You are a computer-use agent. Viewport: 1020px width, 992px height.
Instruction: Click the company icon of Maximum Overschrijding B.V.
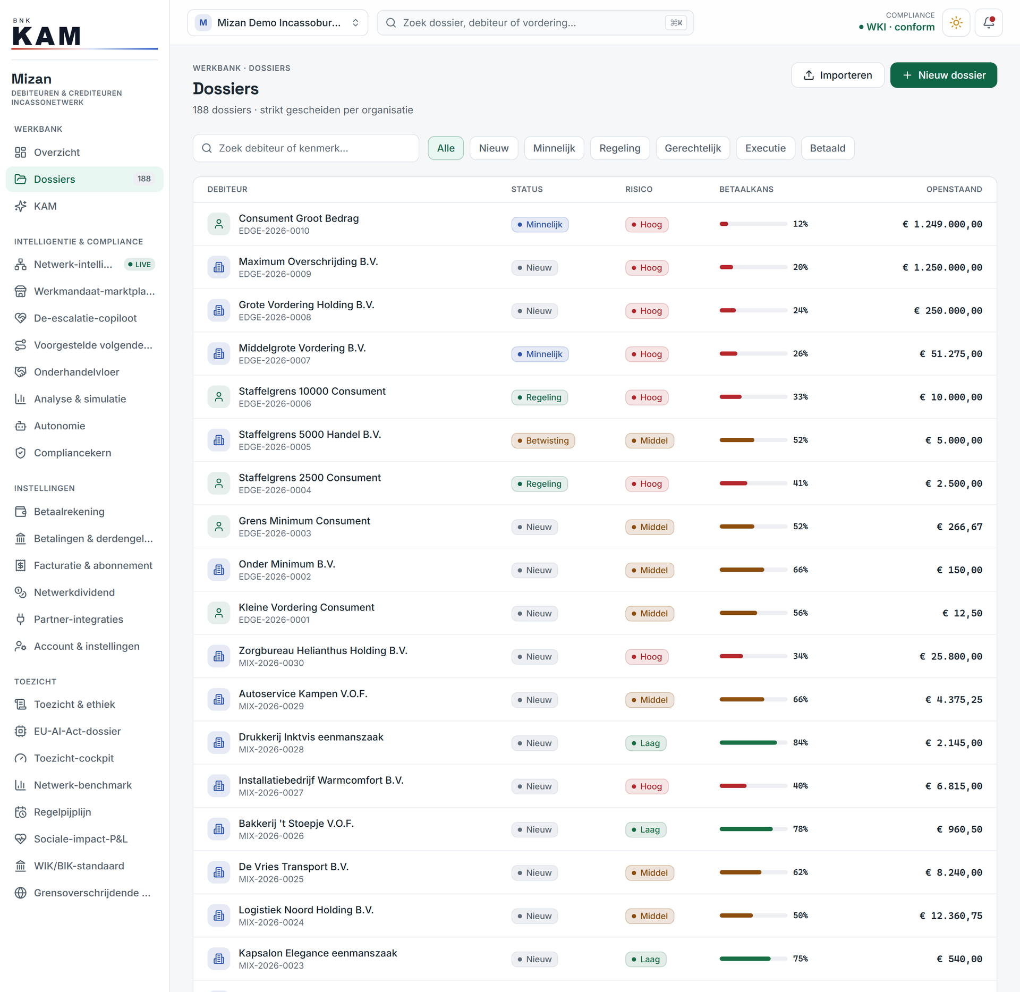tap(218, 267)
